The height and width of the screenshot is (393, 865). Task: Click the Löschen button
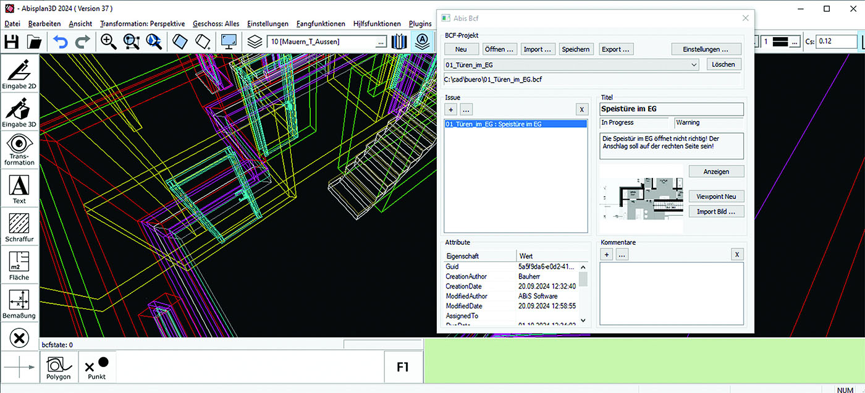pyautogui.click(x=724, y=64)
